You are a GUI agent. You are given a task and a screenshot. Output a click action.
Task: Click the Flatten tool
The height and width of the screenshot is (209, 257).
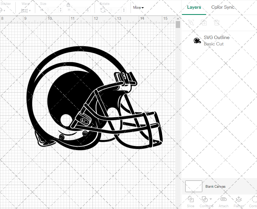point(239,202)
